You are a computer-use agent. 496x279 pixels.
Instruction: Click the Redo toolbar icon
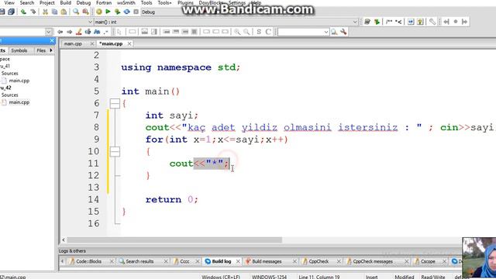[33, 12]
